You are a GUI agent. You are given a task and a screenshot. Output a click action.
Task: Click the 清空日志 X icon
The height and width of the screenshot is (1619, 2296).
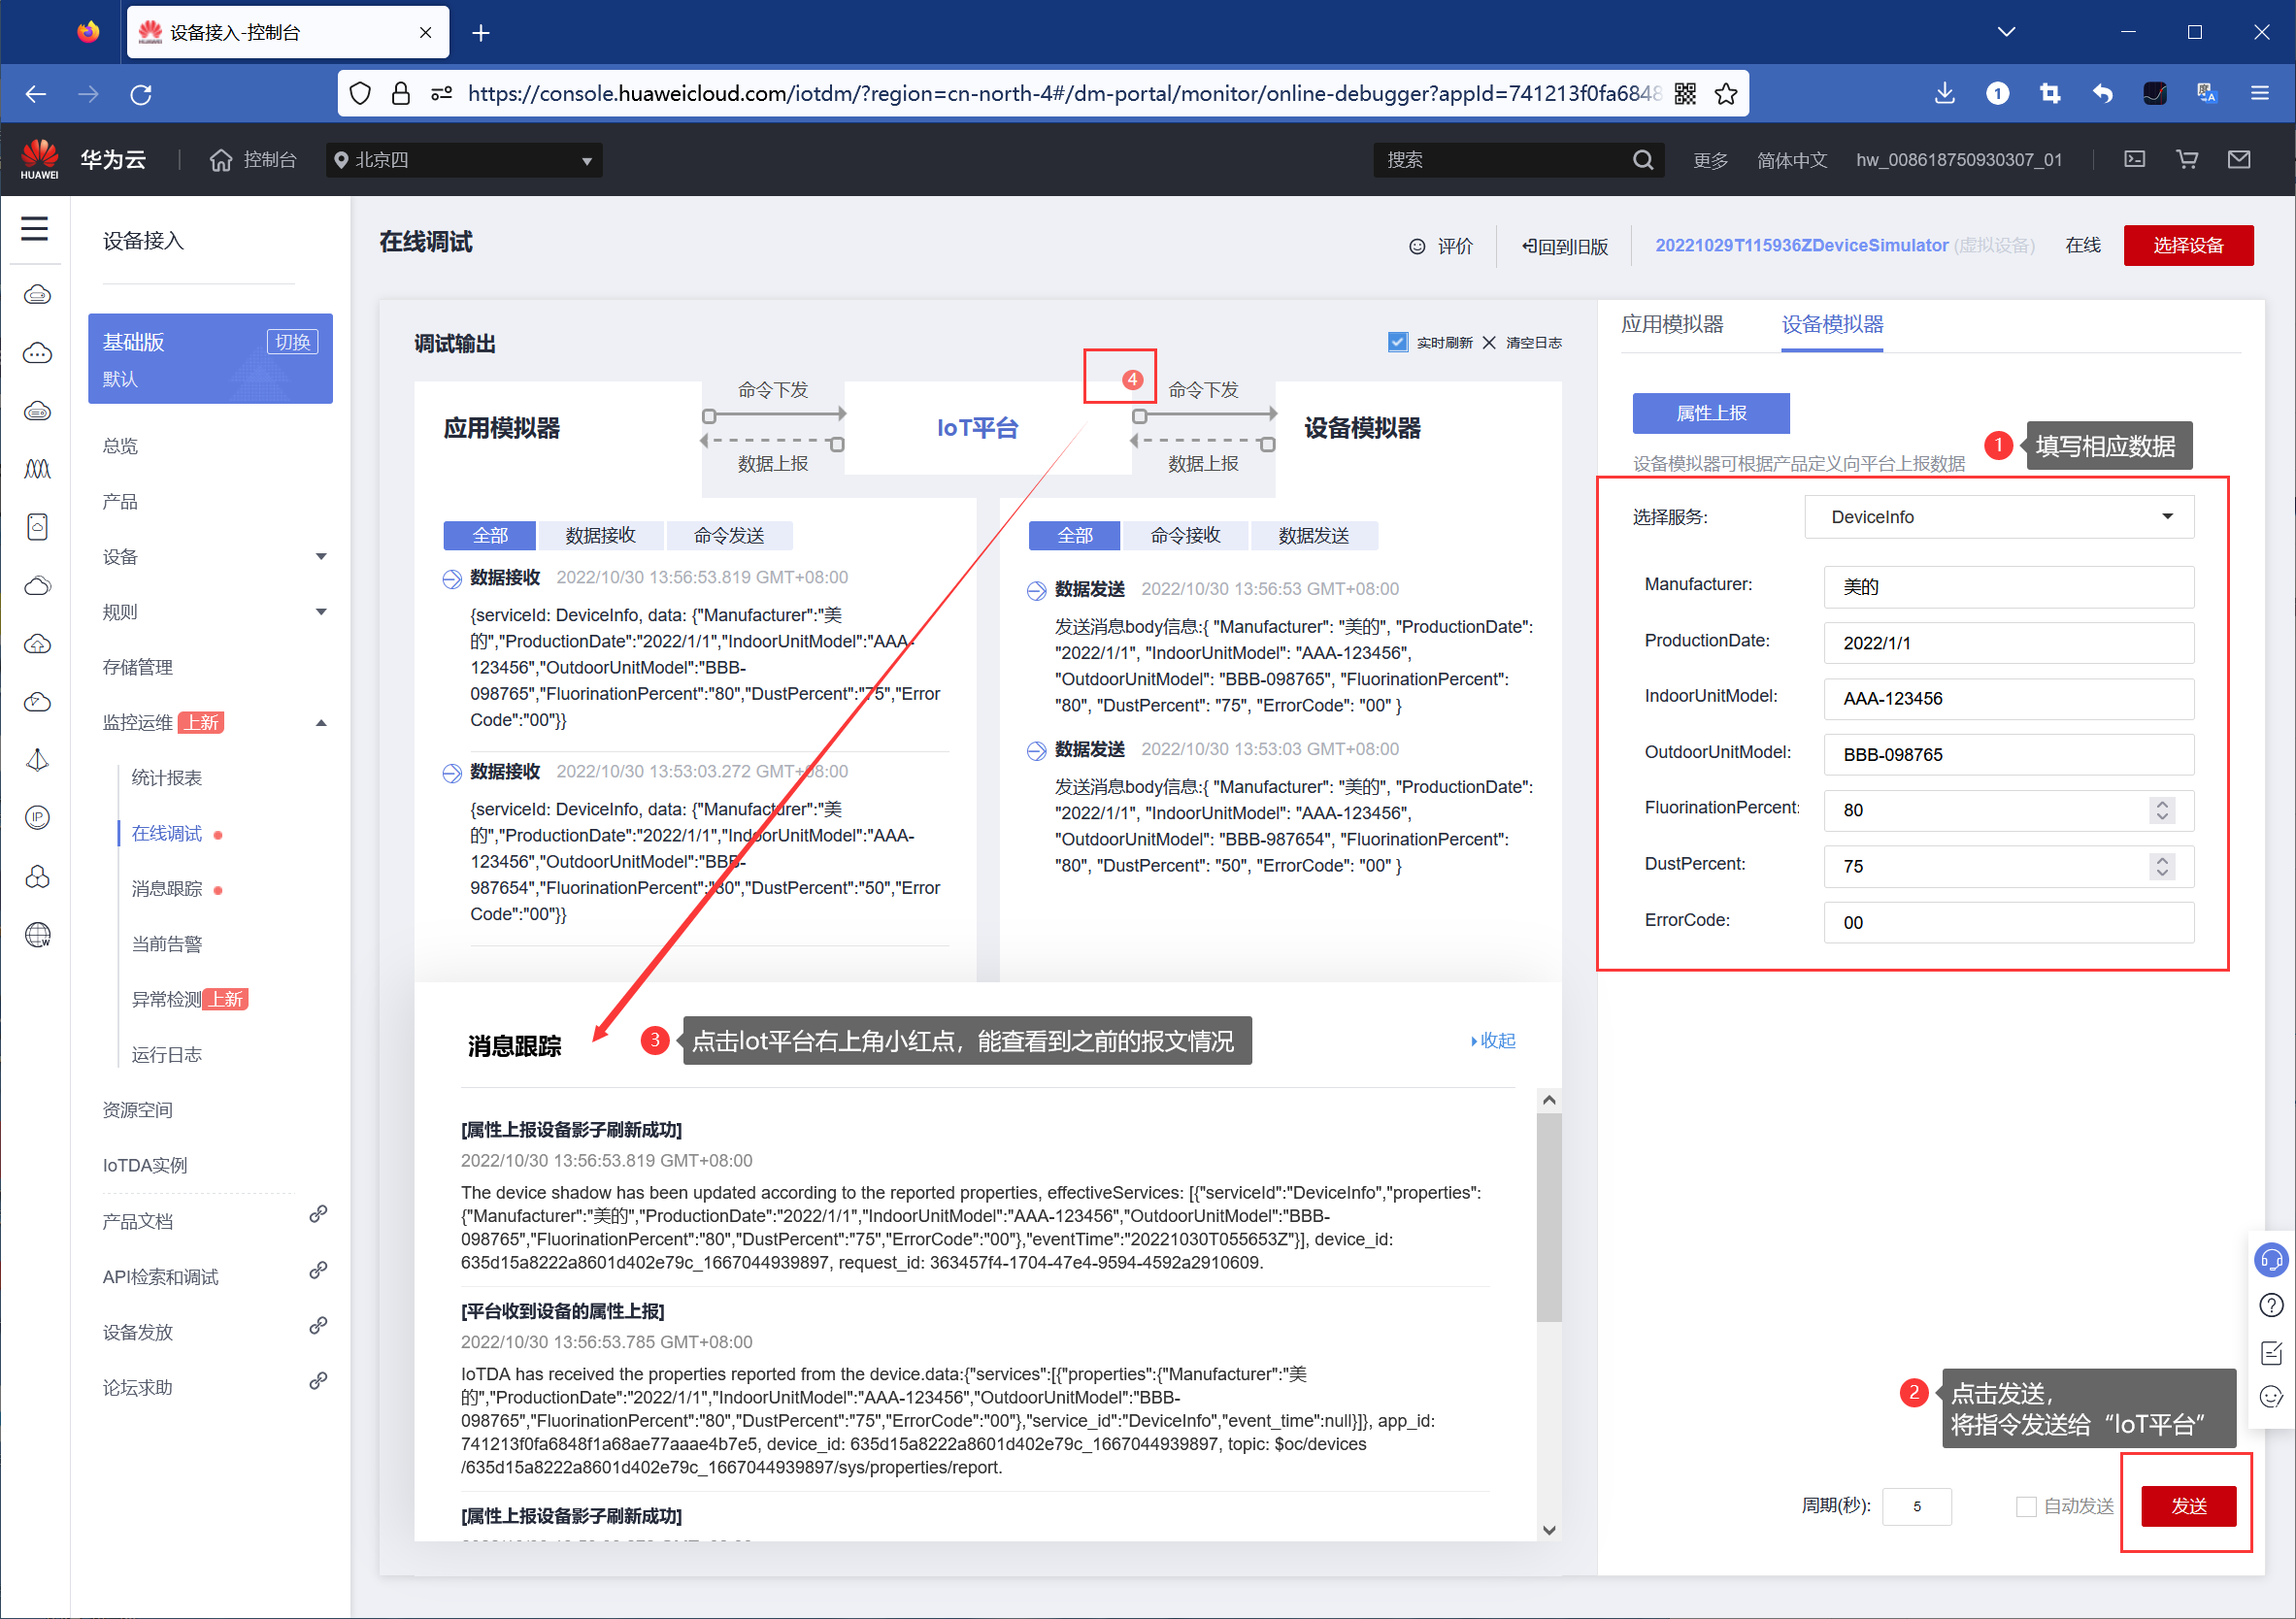tap(1489, 343)
